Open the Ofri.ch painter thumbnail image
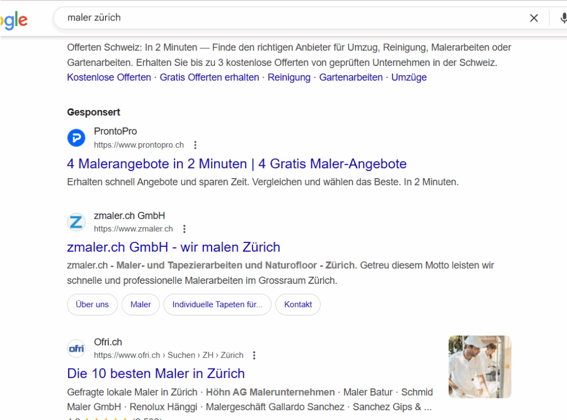567x420 pixels. point(480,367)
